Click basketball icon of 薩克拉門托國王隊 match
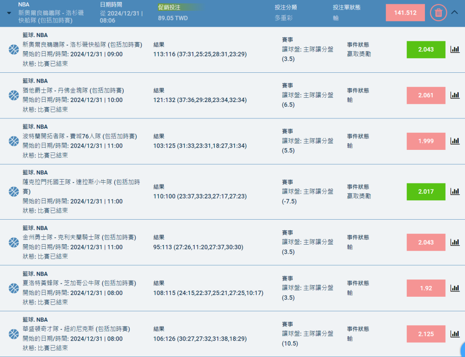 pyautogui.click(x=14, y=192)
